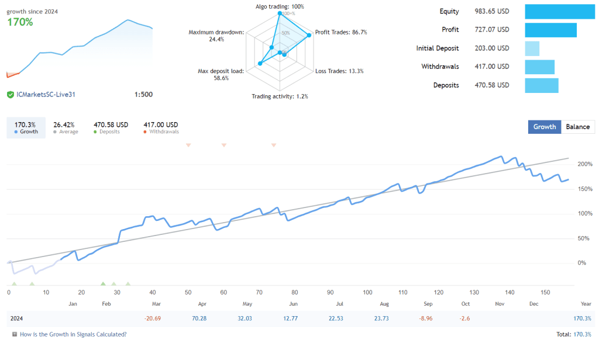Click an orange withdrawal triangle marker above the chart

pyautogui.click(x=188, y=145)
